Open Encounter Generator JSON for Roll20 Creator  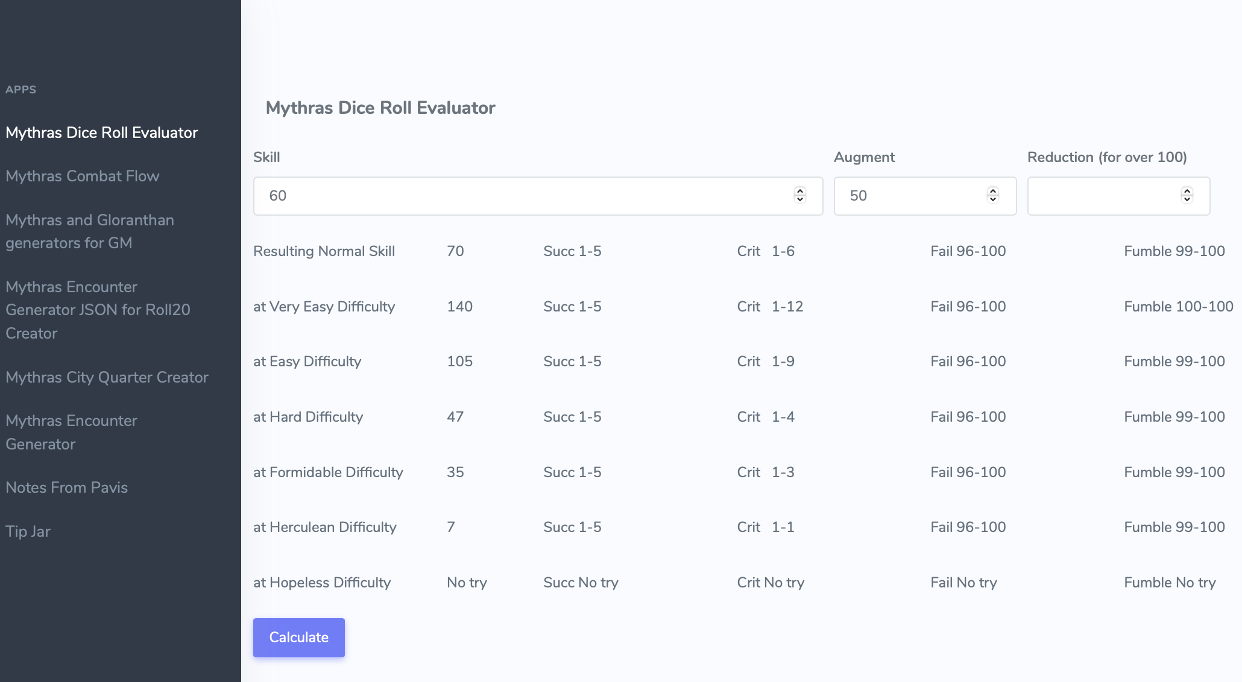98,310
